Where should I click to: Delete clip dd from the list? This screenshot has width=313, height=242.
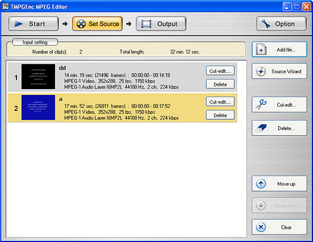[x=220, y=84]
